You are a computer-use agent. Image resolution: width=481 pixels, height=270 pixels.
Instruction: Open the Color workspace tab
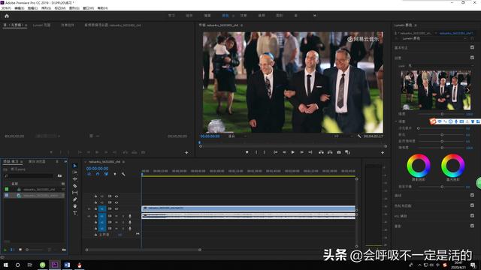(x=225, y=16)
